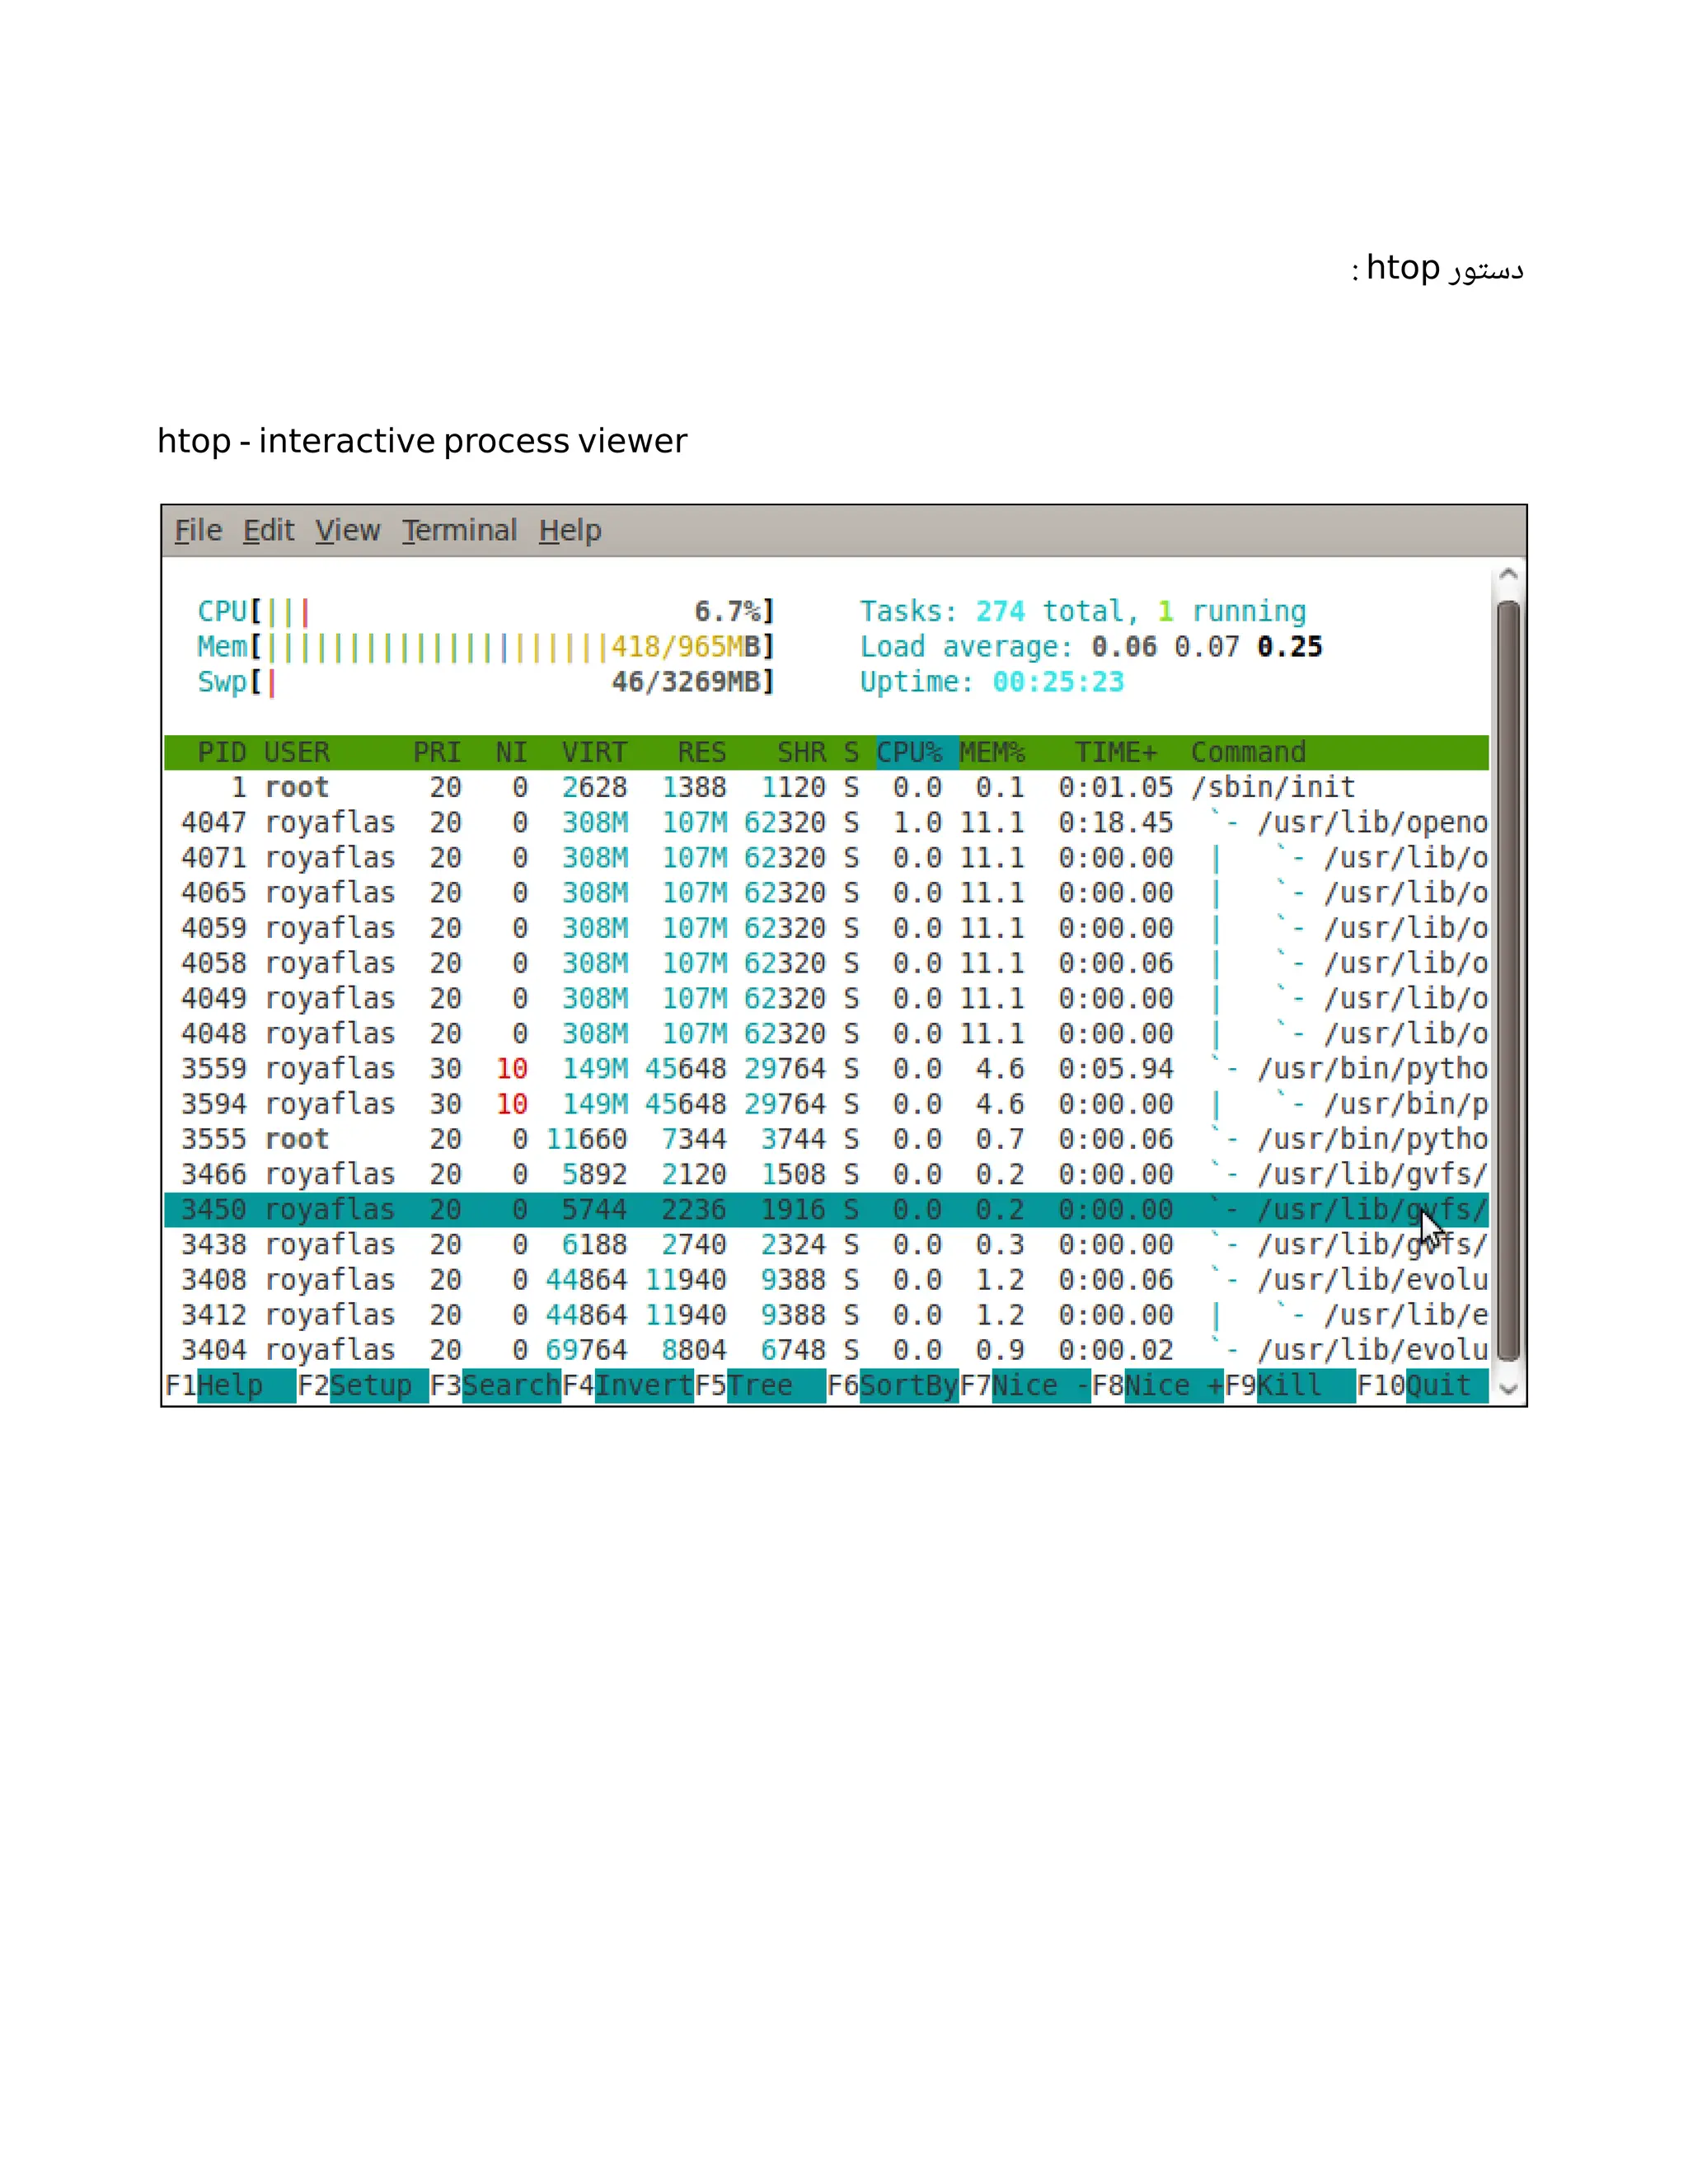Select the process row with PID 4059
This screenshot has width=1688, height=2184.
click(826, 928)
